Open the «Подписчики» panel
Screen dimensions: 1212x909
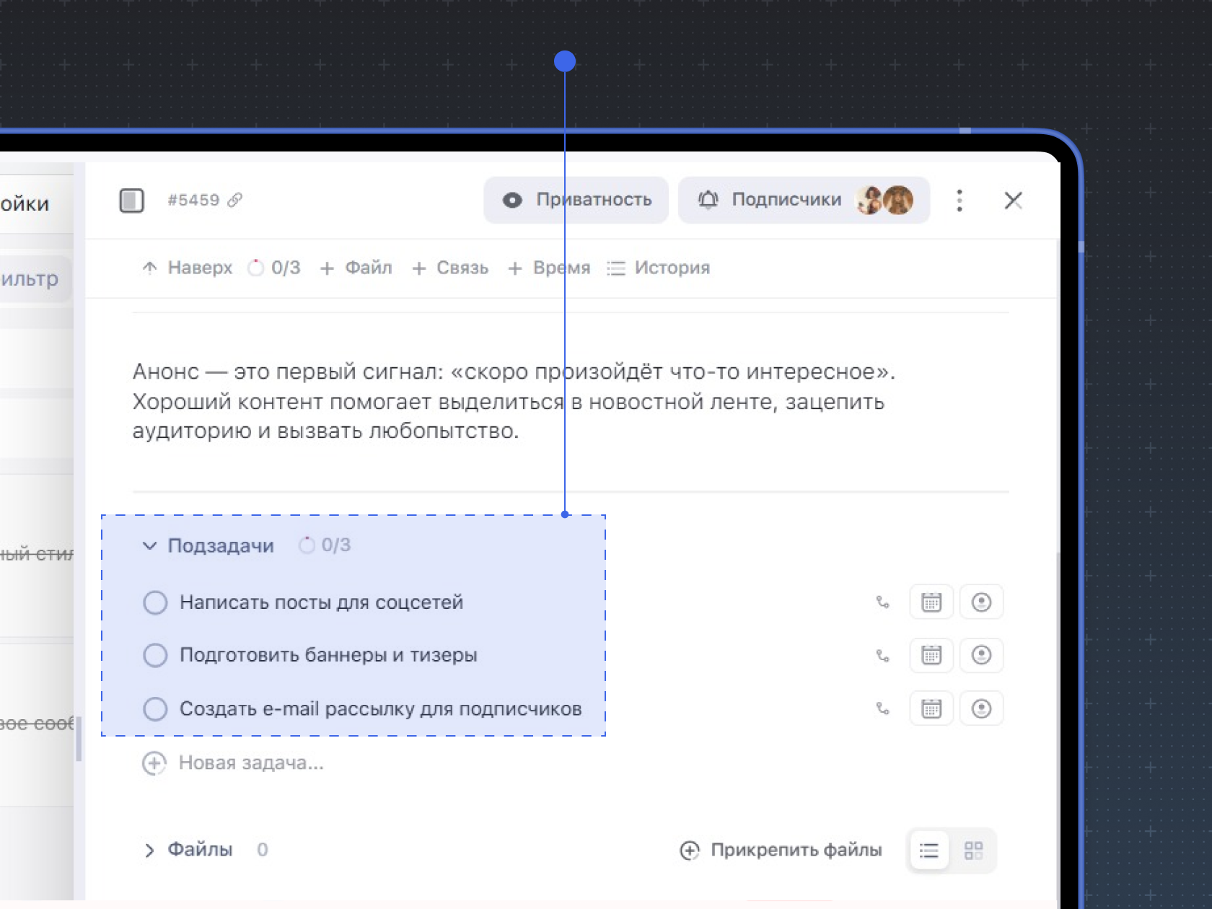click(x=785, y=200)
